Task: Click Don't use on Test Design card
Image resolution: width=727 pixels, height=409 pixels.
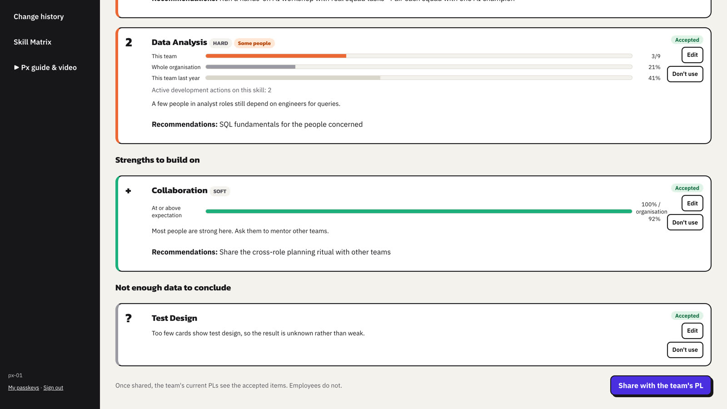Action: coord(685,350)
